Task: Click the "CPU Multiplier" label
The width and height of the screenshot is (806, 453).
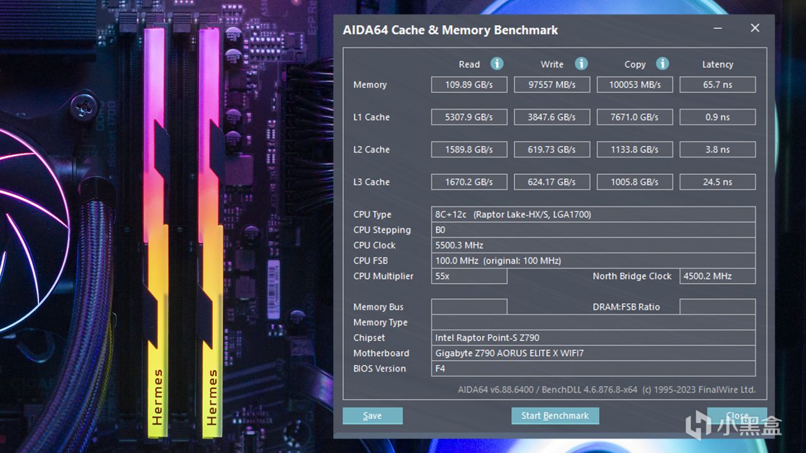Action: (x=383, y=276)
